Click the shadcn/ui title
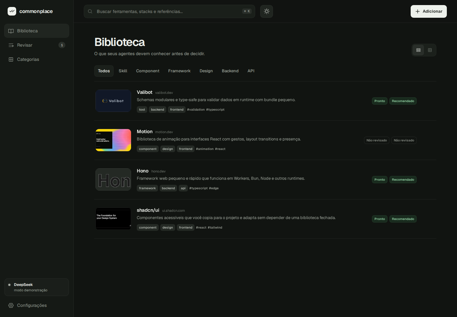457x317 pixels. [x=148, y=210]
